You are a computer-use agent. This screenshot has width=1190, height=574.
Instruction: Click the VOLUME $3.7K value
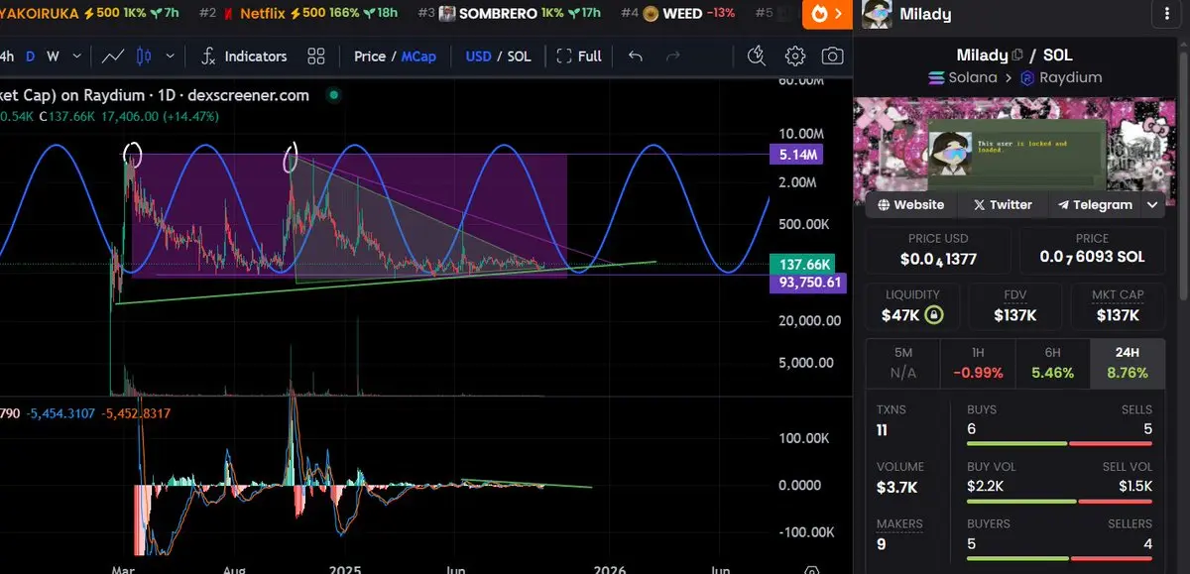pyautogui.click(x=894, y=487)
